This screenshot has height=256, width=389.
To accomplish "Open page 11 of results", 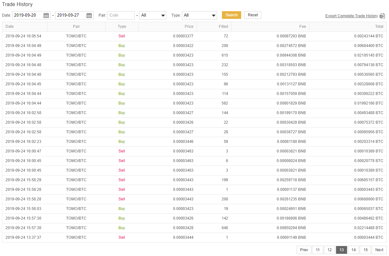I will (317, 250).
